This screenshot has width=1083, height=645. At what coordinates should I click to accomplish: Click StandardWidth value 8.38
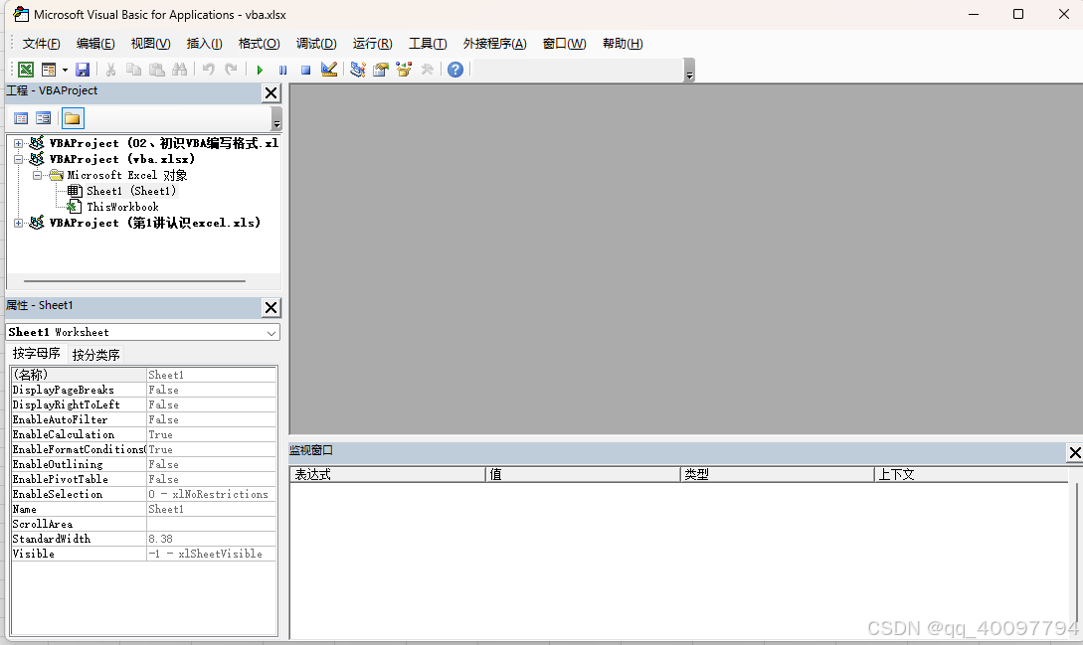(x=212, y=539)
